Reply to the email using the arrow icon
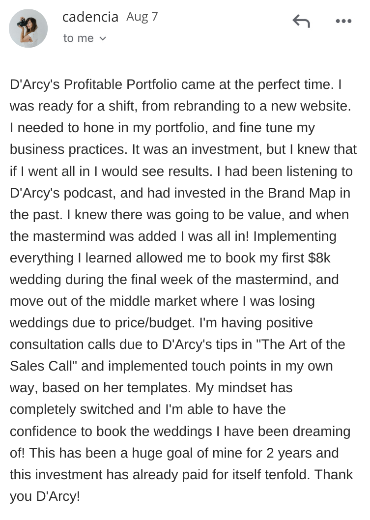370x520 pixels. [301, 21]
